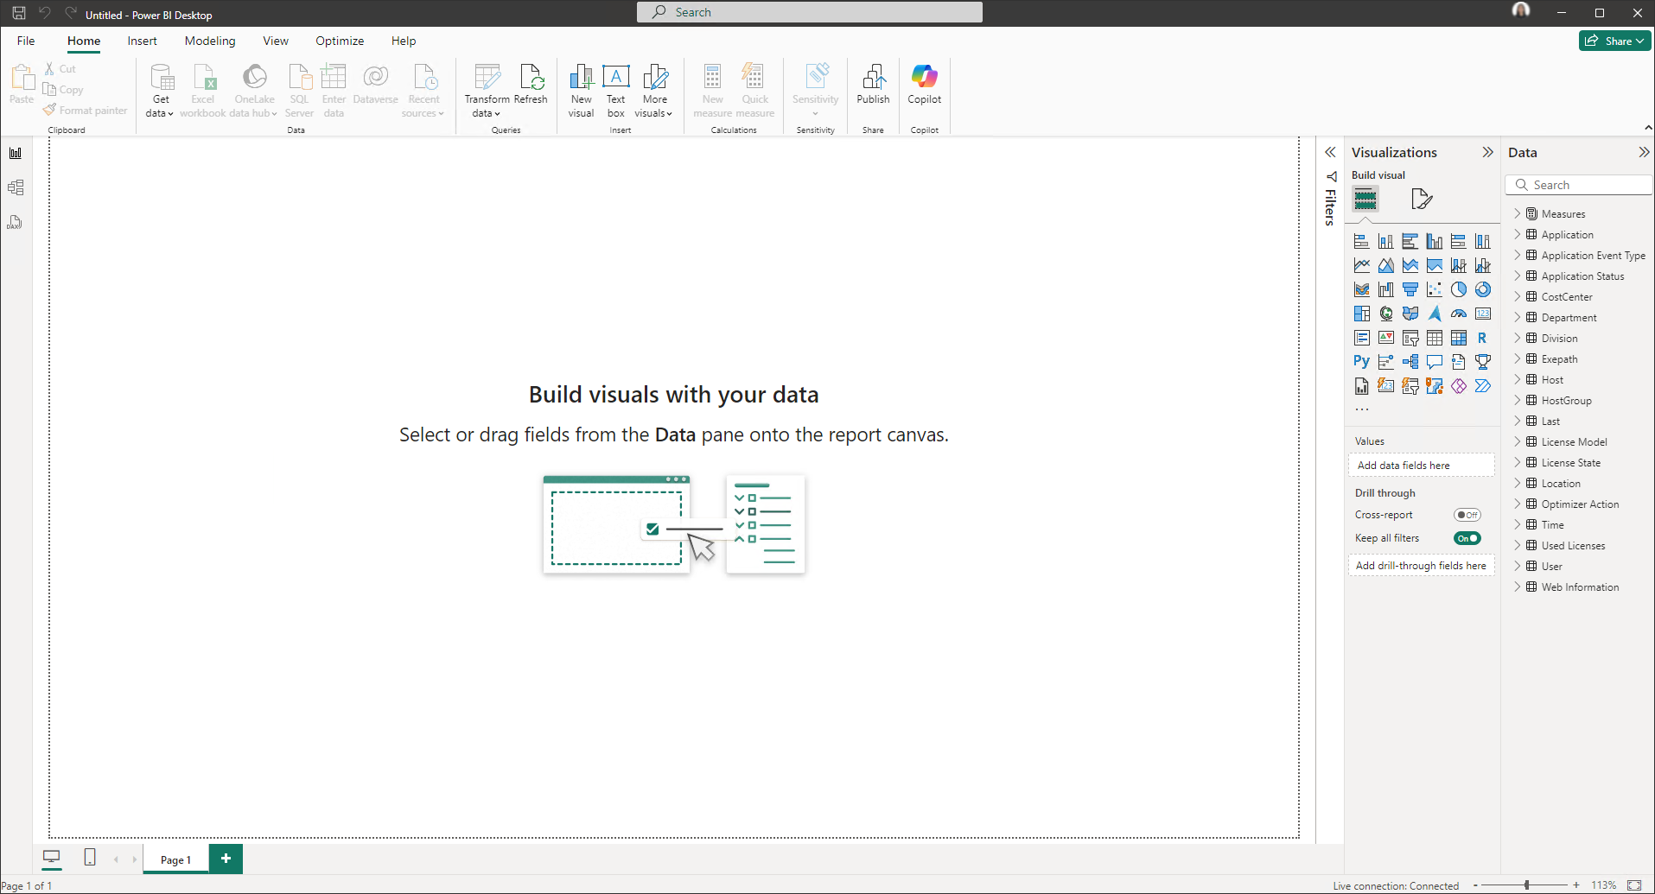Open the Get data dropdown
1655x894 pixels.
tap(159, 91)
